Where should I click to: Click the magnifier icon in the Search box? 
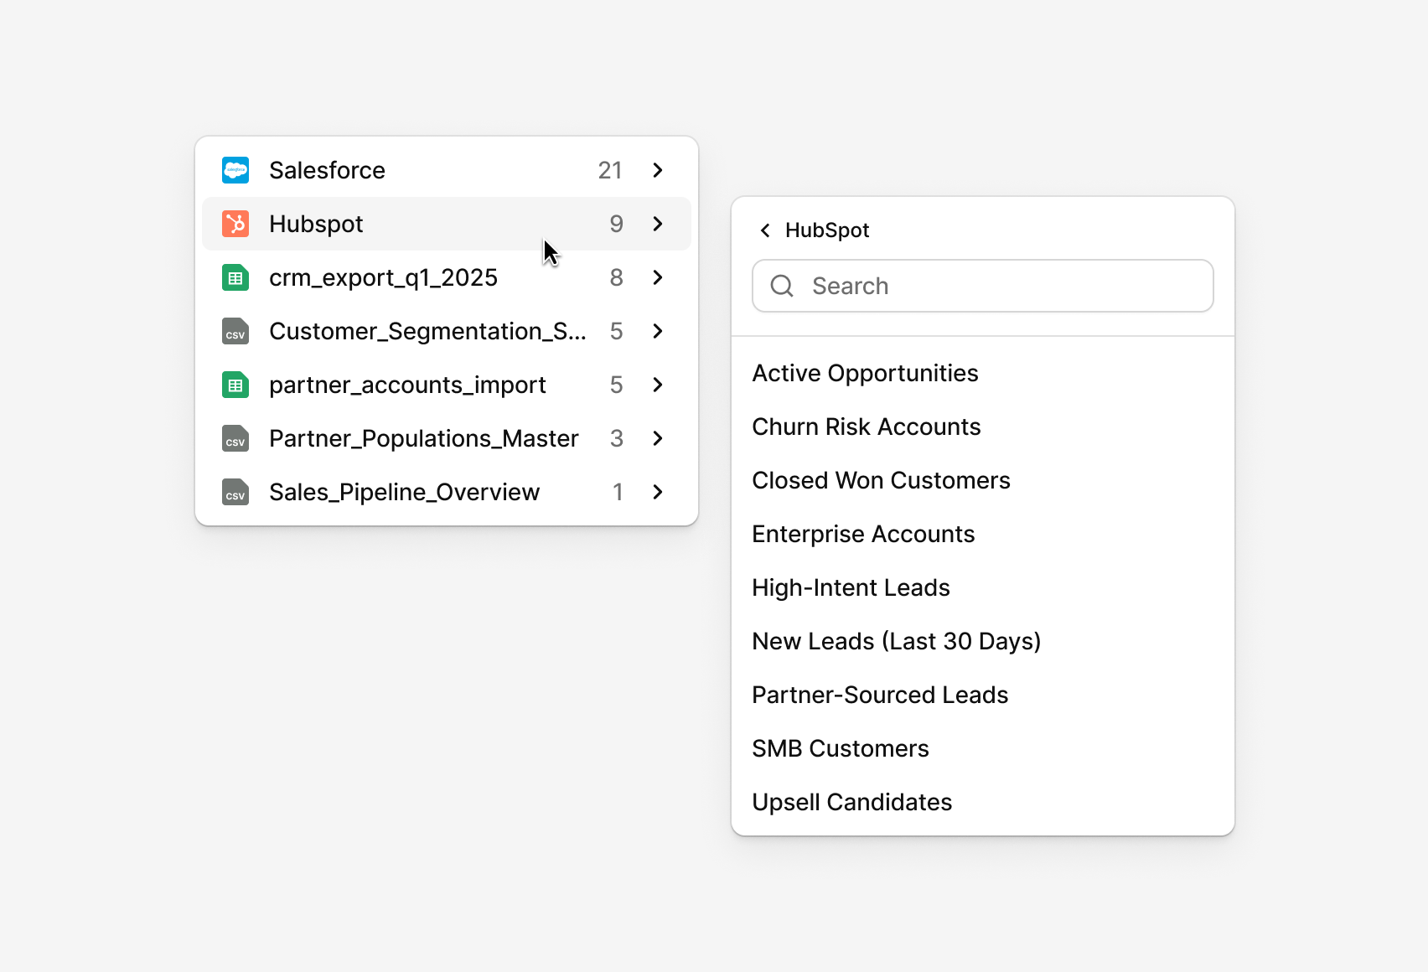tap(782, 286)
